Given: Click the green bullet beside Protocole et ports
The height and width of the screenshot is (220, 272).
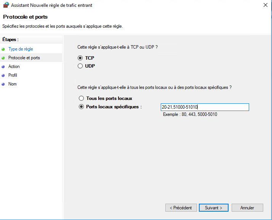Looking at the screenshot, I should tap(3, 58).
